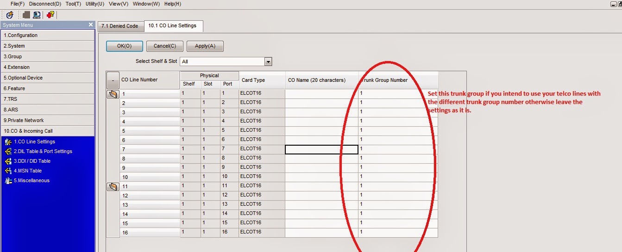622x252 pixels.
Task: Expand the 5.Optional Device menu section
Action: click(47, 78)
